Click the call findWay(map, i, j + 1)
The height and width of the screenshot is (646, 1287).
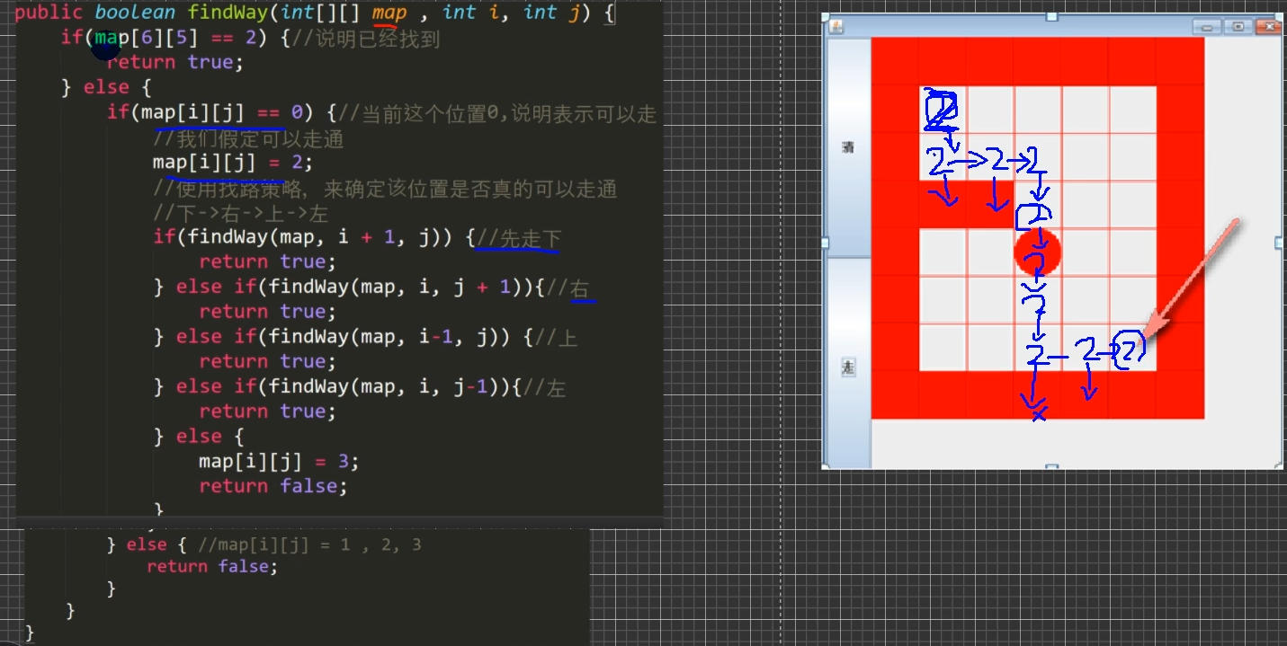[x=397, y=288]
